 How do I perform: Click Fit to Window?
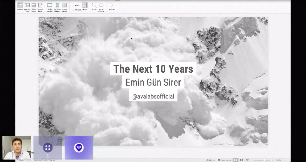click(x=101, y=7)
